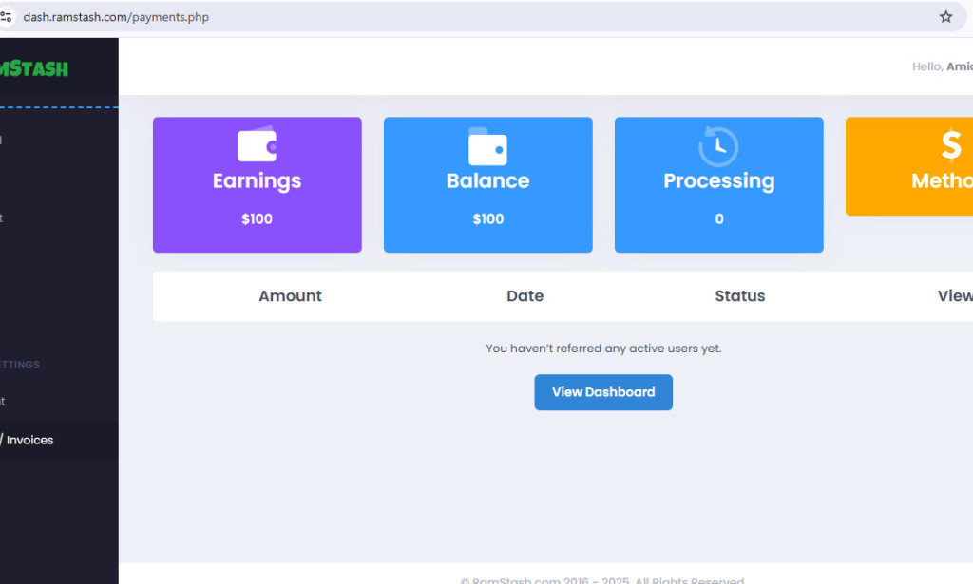Click the Amid username greeting
Screen dimensions: 973x584
point(961,66)
